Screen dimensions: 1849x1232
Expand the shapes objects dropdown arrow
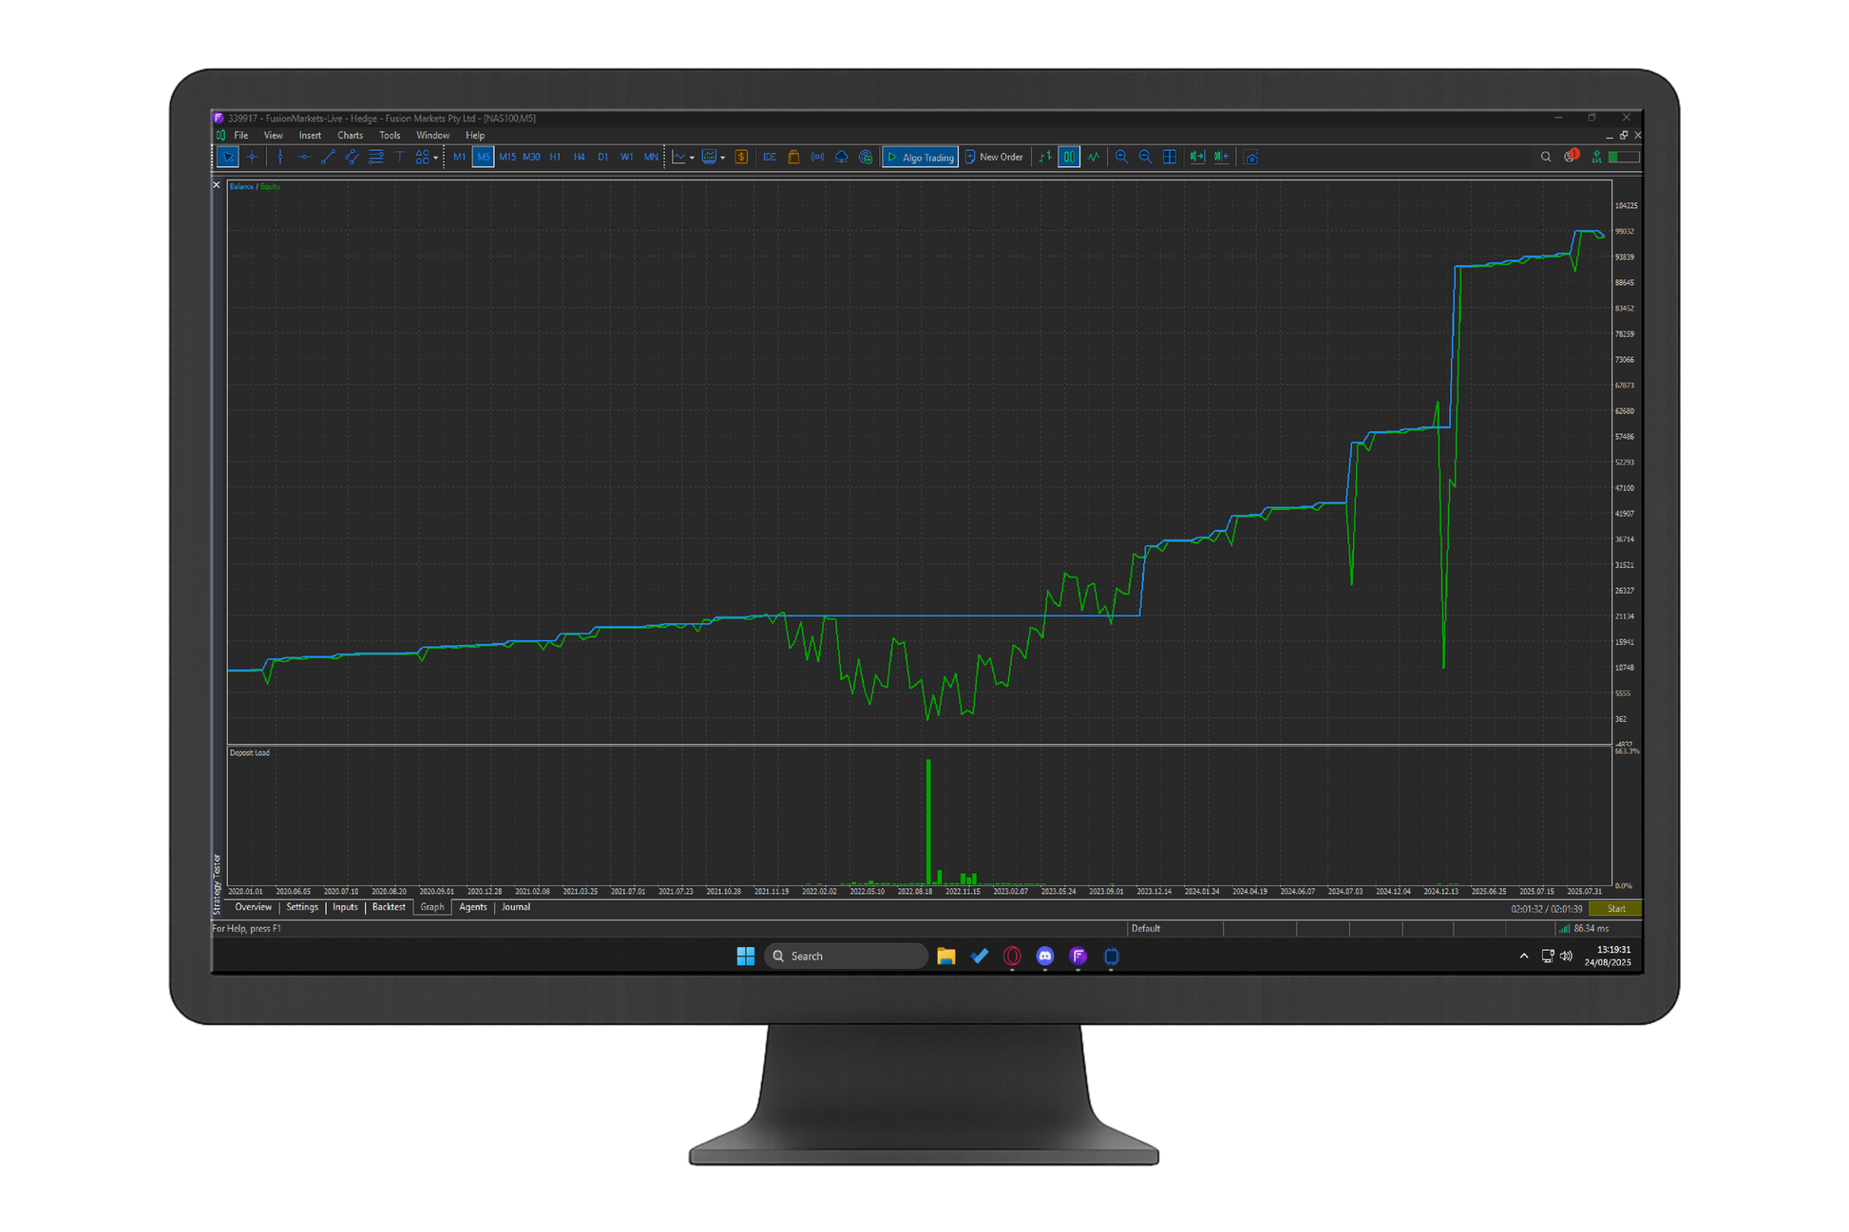(436, 158)
